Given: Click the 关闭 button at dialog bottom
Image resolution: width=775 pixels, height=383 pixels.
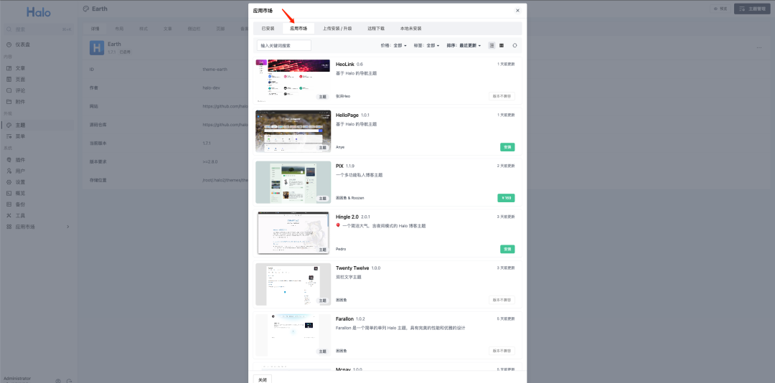Looking at the screenshot, I should point(263,379).
